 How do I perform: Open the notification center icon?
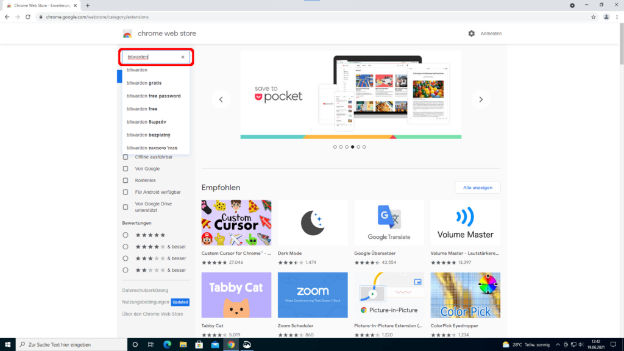(x=613, y=345)
